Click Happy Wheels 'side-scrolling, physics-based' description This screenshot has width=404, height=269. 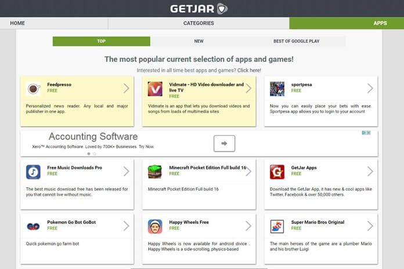point(199,246)
